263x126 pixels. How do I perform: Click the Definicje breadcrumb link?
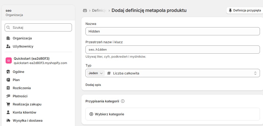coord(99,10)
